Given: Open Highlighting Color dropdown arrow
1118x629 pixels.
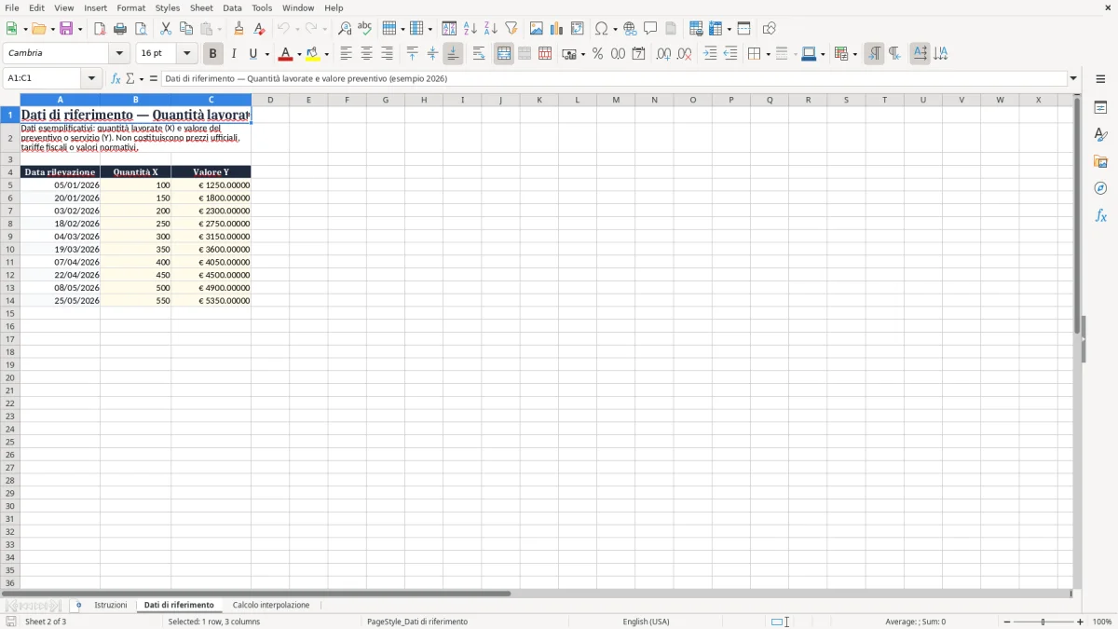Looking at the screenshot, I should tap(326, 54).
